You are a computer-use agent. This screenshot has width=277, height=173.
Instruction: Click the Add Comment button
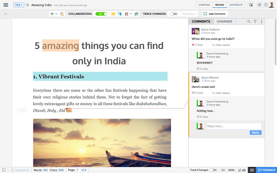[215, 14]
